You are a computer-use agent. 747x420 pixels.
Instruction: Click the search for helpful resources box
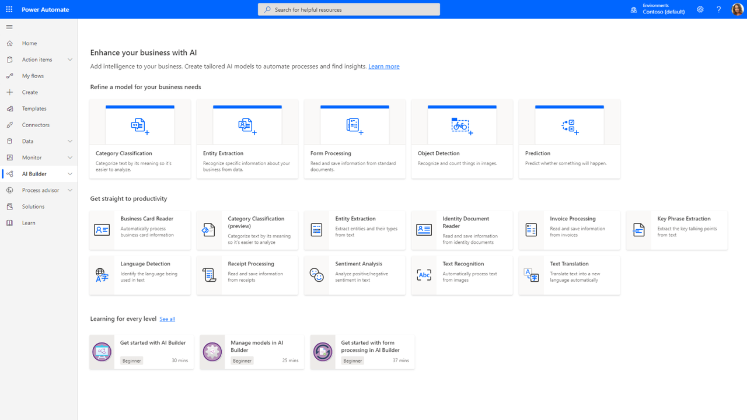(349, 9)
